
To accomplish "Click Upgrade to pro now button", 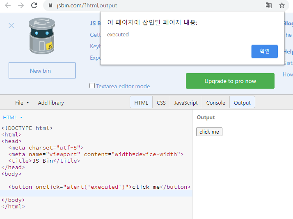I will [x=230, y=81].
